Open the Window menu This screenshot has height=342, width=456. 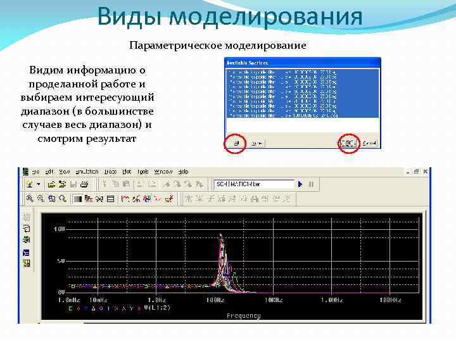click(163, 172)
